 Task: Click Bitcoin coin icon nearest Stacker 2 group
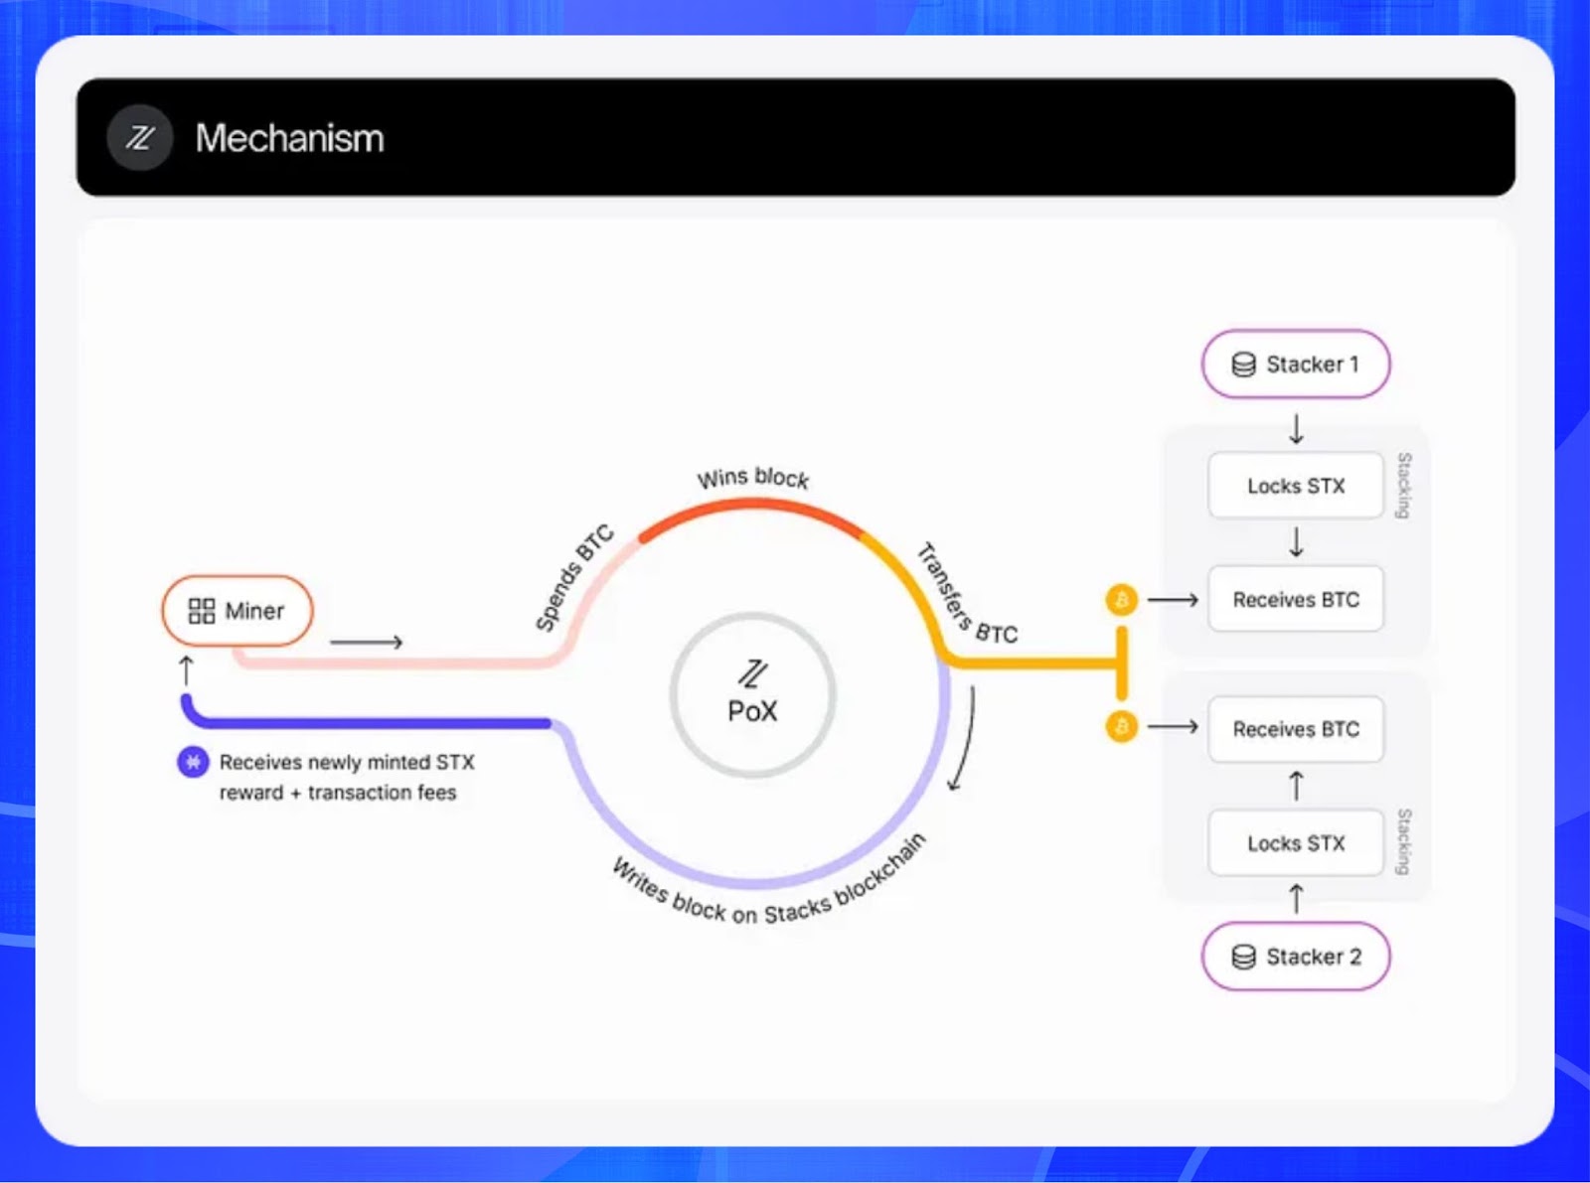(x=1122, y=727)
